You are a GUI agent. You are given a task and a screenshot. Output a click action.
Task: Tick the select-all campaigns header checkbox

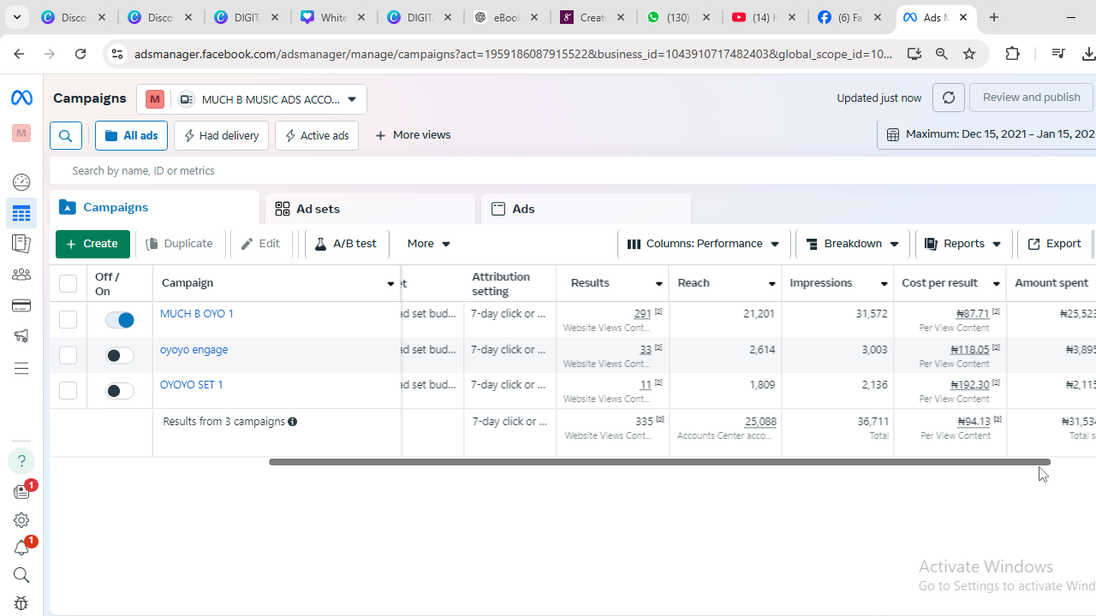(68, 283)
